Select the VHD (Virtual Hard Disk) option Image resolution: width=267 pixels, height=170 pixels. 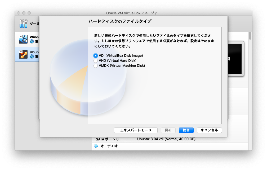(96, 60)
